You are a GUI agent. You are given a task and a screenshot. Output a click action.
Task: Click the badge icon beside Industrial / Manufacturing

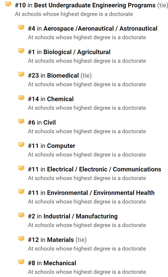21,215
